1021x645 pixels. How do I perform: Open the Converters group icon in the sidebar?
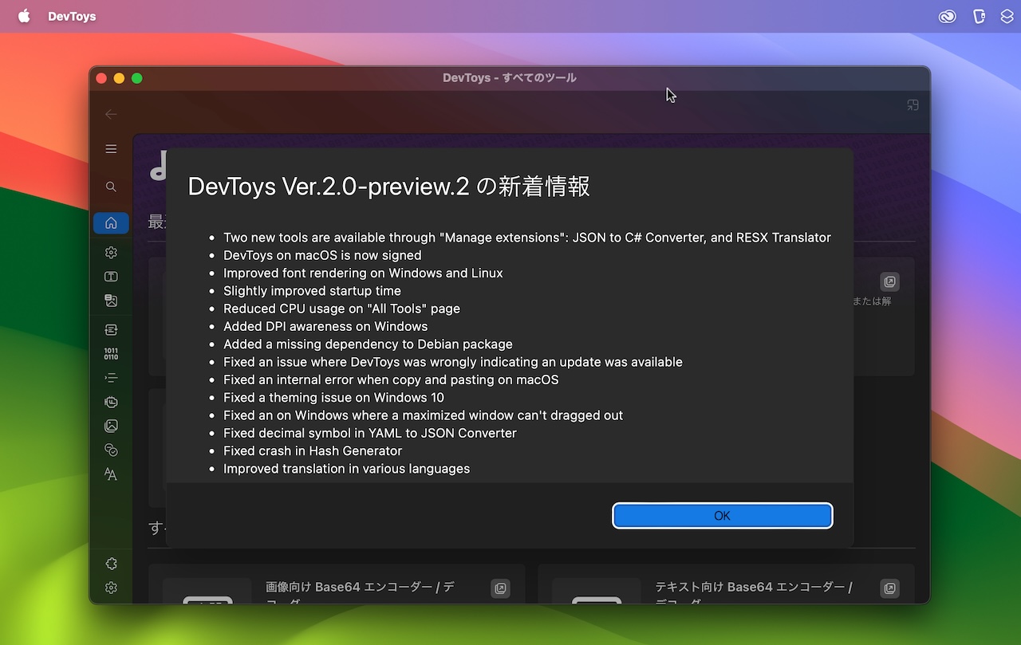pyautogui.click(x=111, y=329)
